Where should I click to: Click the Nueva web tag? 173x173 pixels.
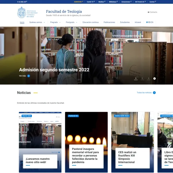pos(27,116)
